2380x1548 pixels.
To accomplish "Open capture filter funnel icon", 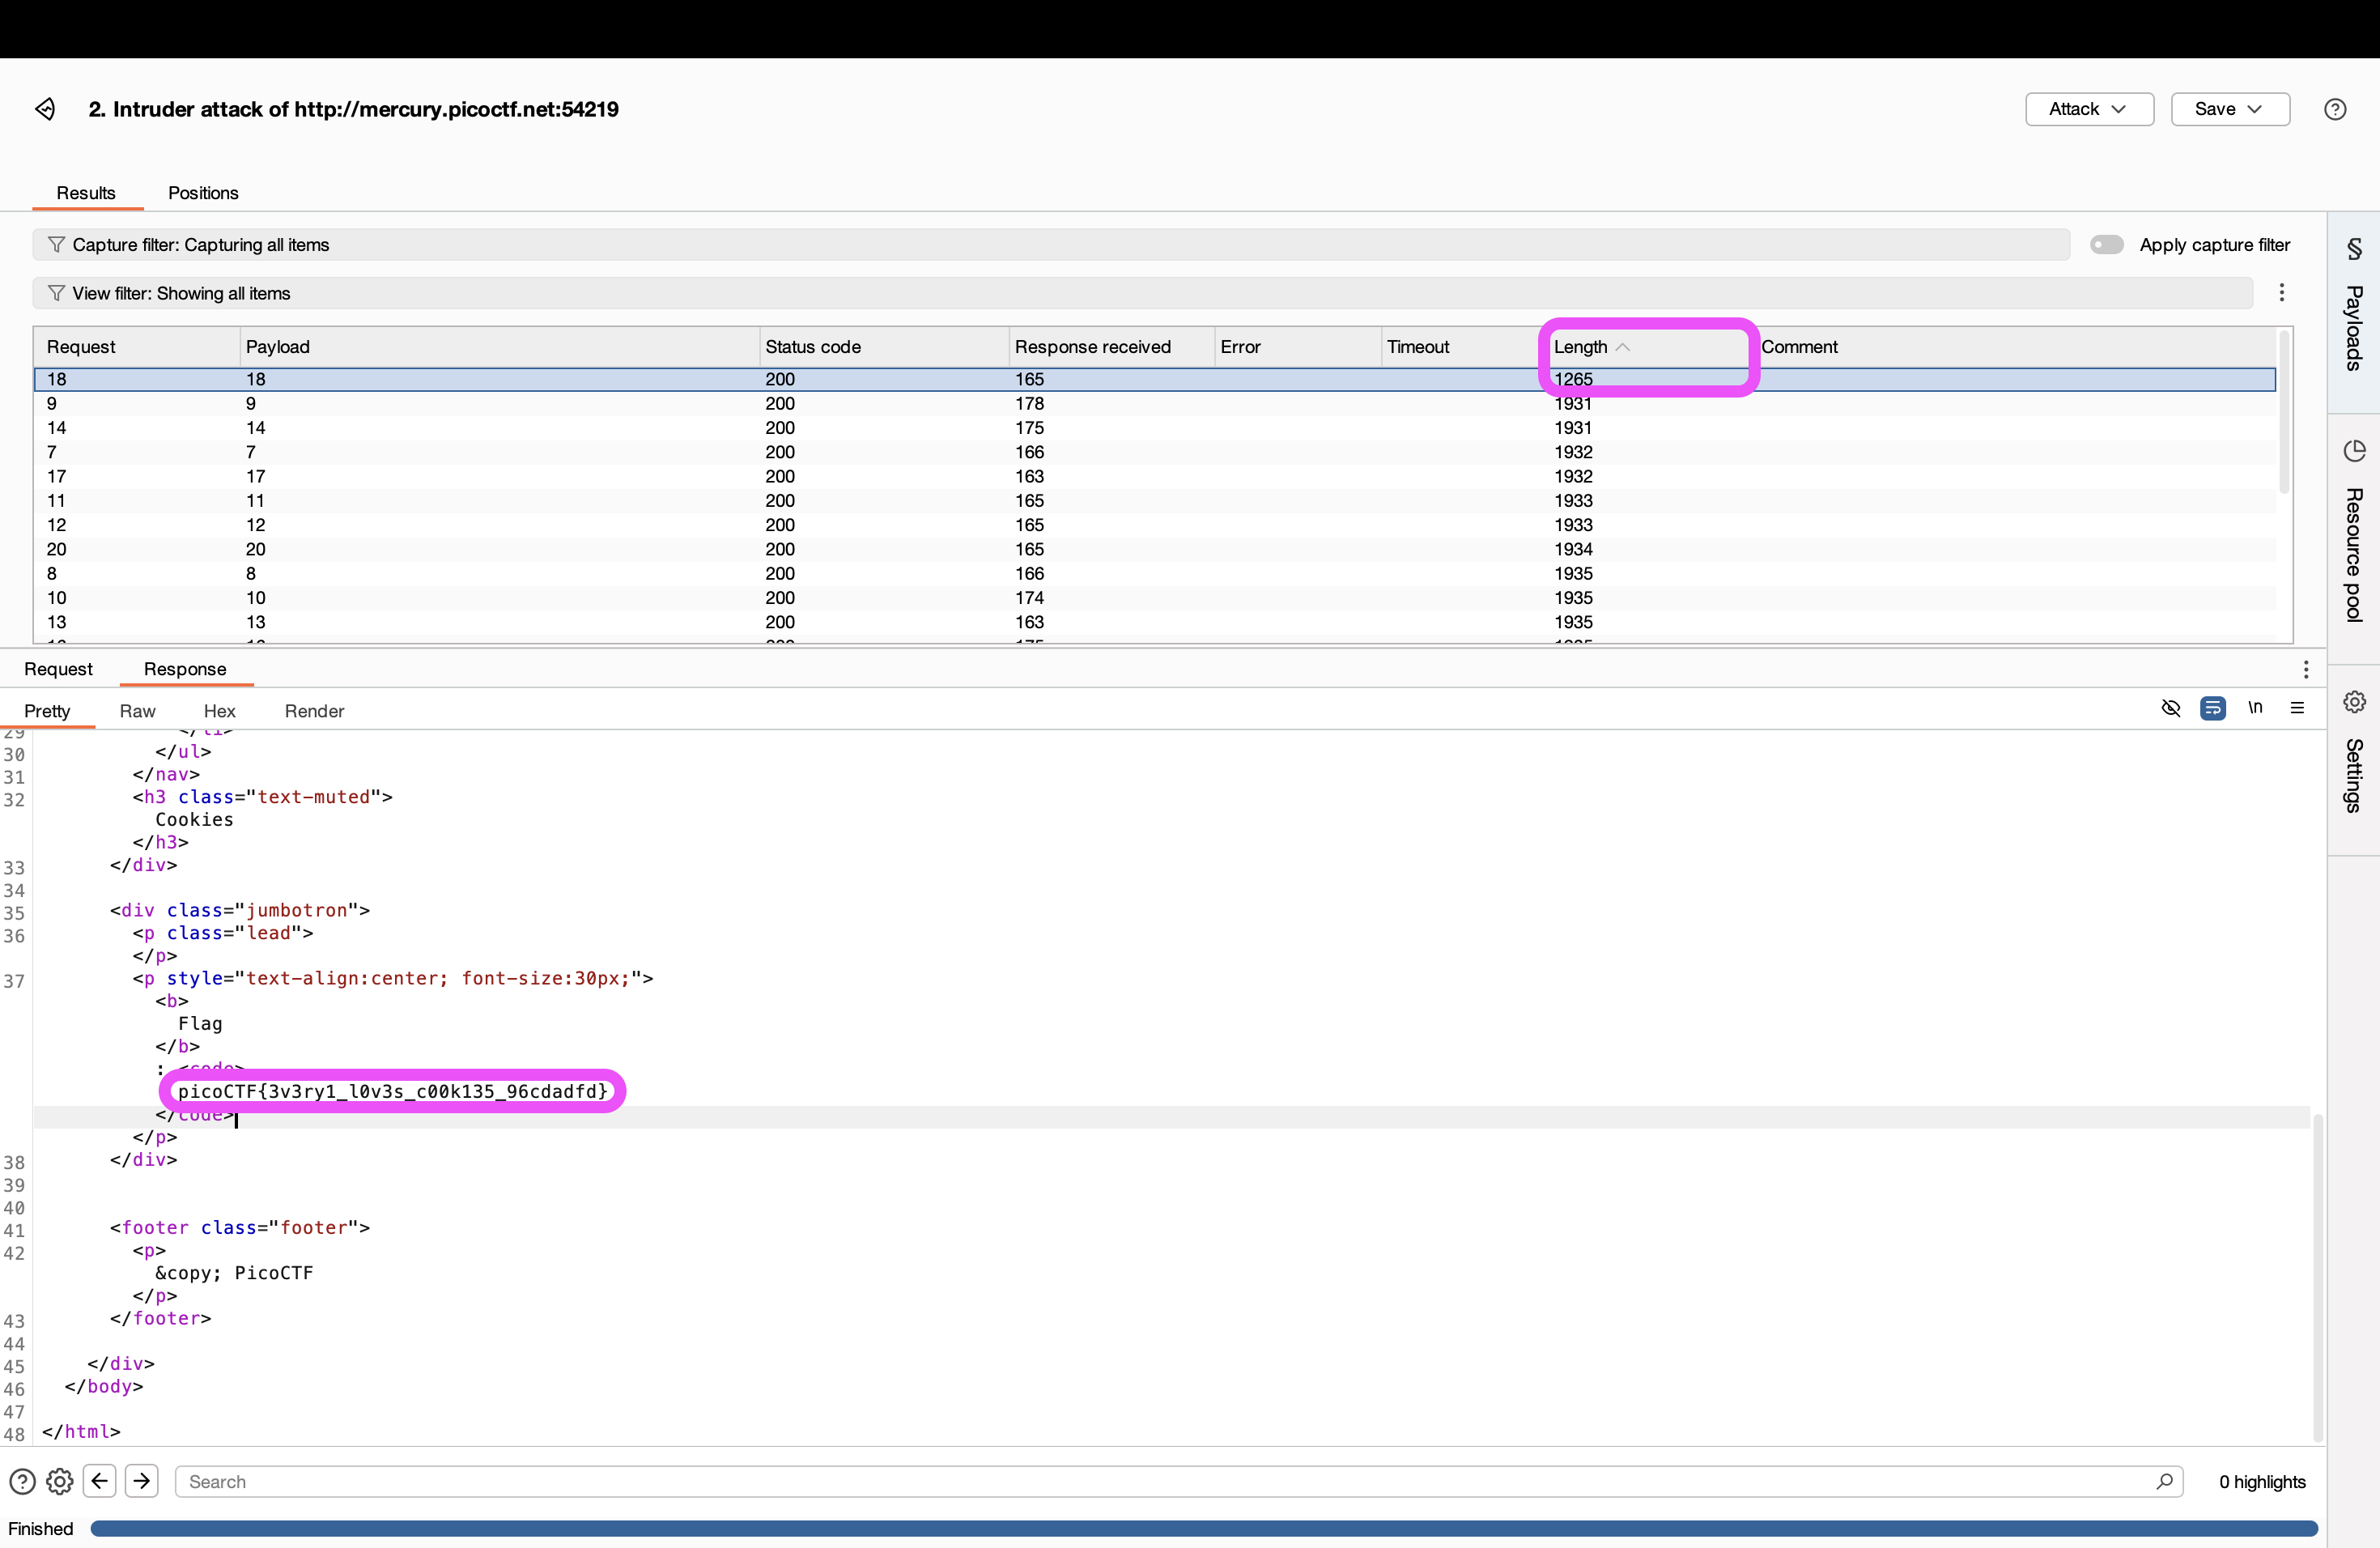I will (56, 244).
